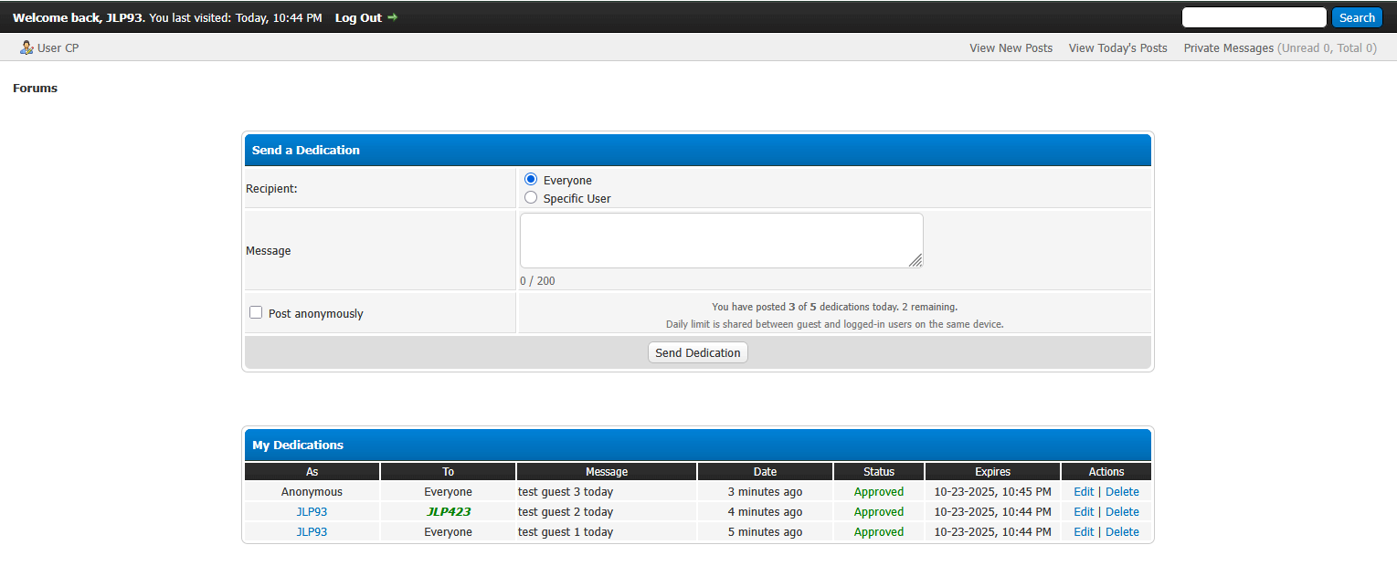Edit the 'test guest 3 today' dedication

tap(1084, 492)
